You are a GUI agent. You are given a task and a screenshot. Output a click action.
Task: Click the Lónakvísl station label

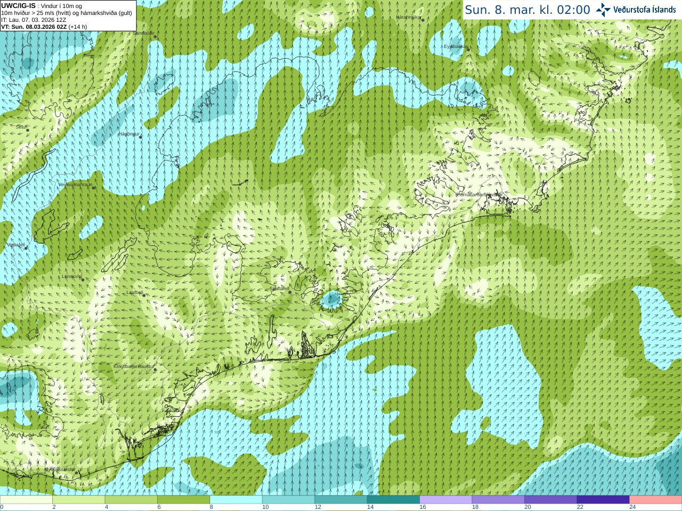pos(71,276)
